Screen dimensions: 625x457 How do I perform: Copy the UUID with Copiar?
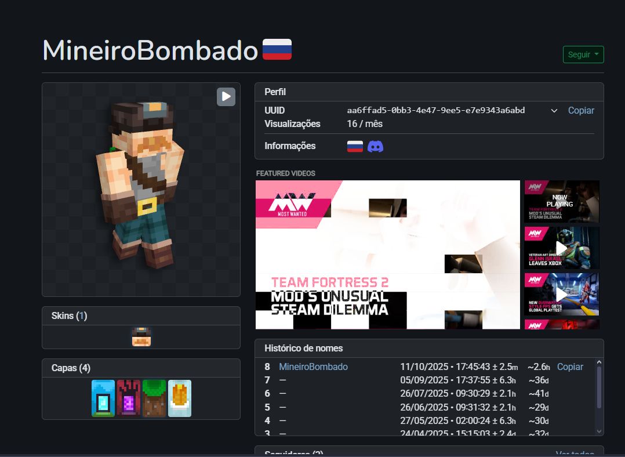581,110
